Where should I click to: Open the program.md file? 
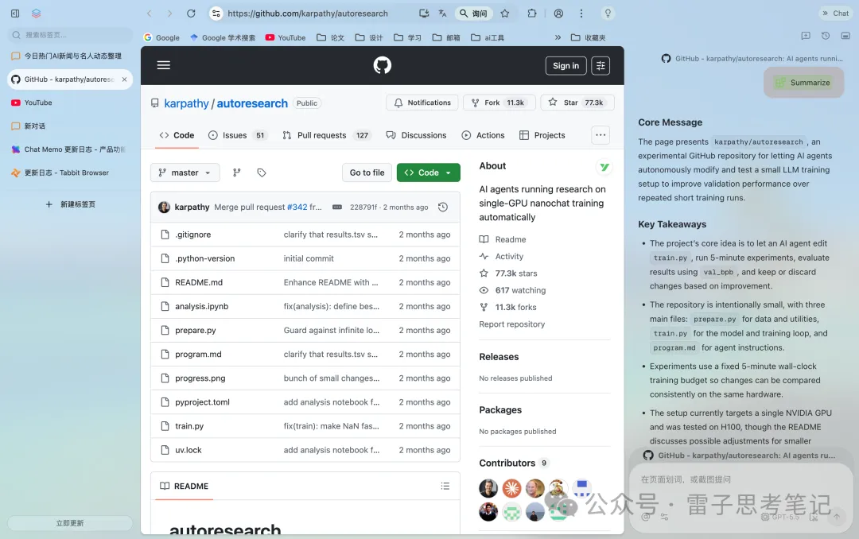coord(198,354)
